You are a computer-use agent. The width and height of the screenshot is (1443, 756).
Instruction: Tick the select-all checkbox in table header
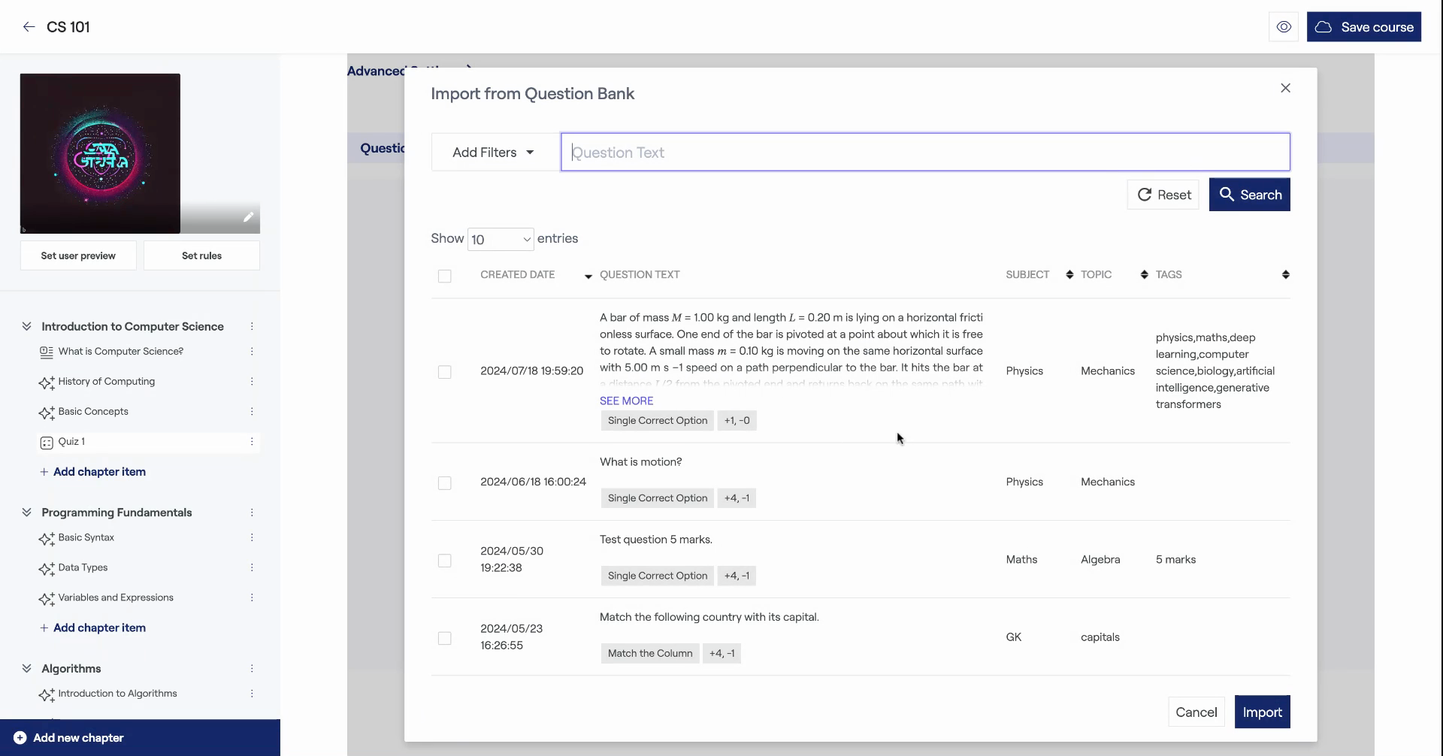[x=445, y=277]
